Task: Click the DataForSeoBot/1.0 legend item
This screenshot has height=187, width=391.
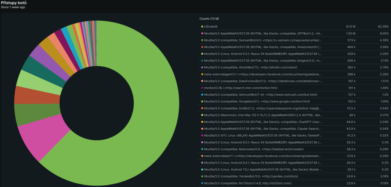Action: [263, 81]
